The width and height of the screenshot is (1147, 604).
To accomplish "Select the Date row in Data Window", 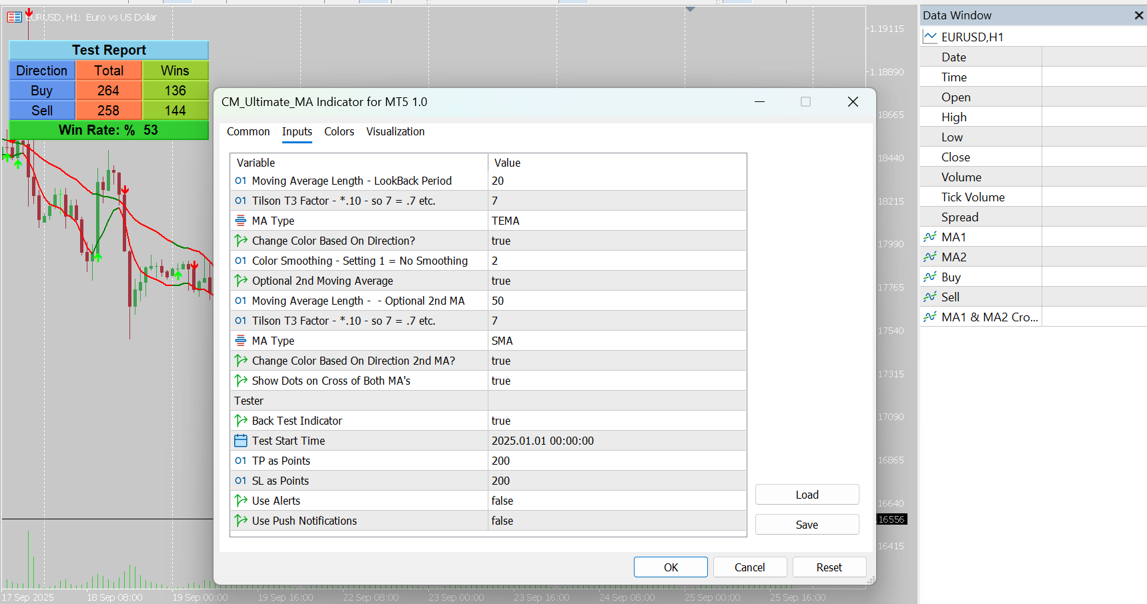I will [1033, 57].
